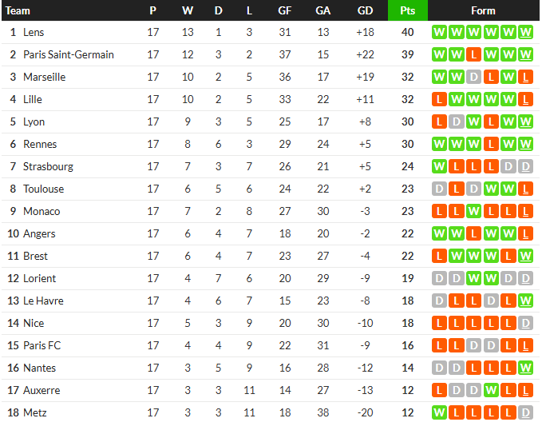542x438 pixels.
Task: Click the Team column header
Action: pos(18,10)
